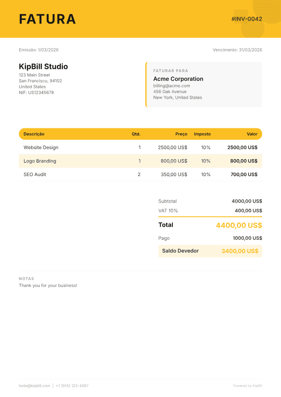Click the 1000,00 US$ paid amount
Image resolution: width=281 pixels, height=397 pixels.
[247, 238]
